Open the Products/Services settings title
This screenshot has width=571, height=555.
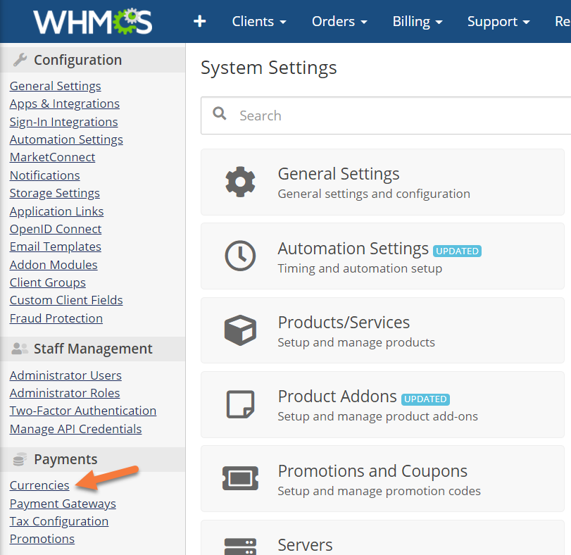point(344,323)
